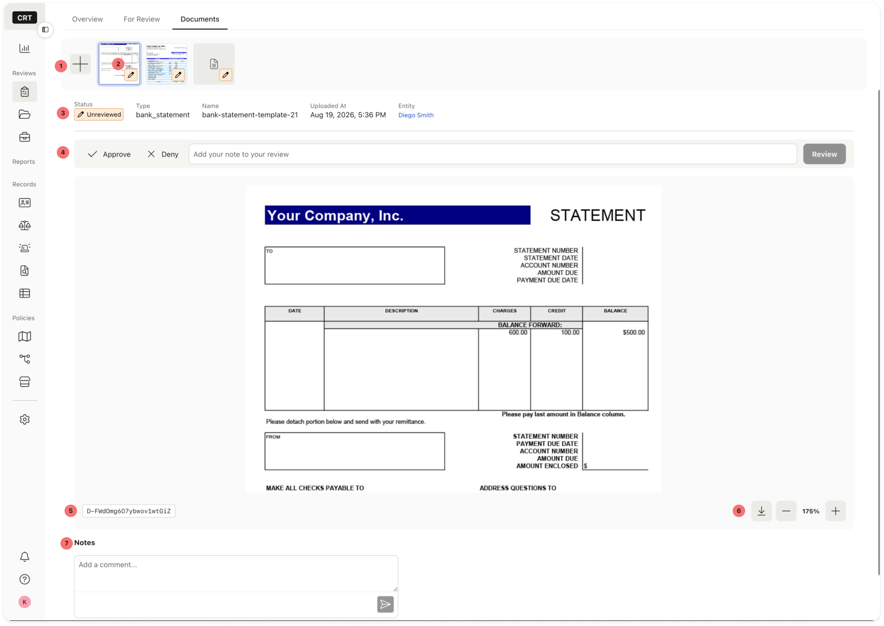Screen dimensions: 884x626
Task: Submit with the Review button
Action: [x=824, y=154]
